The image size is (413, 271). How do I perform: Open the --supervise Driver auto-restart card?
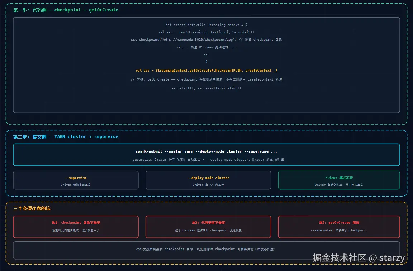[x=76, y=180]
